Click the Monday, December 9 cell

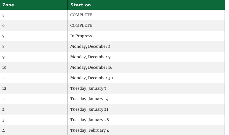[90, 57]
